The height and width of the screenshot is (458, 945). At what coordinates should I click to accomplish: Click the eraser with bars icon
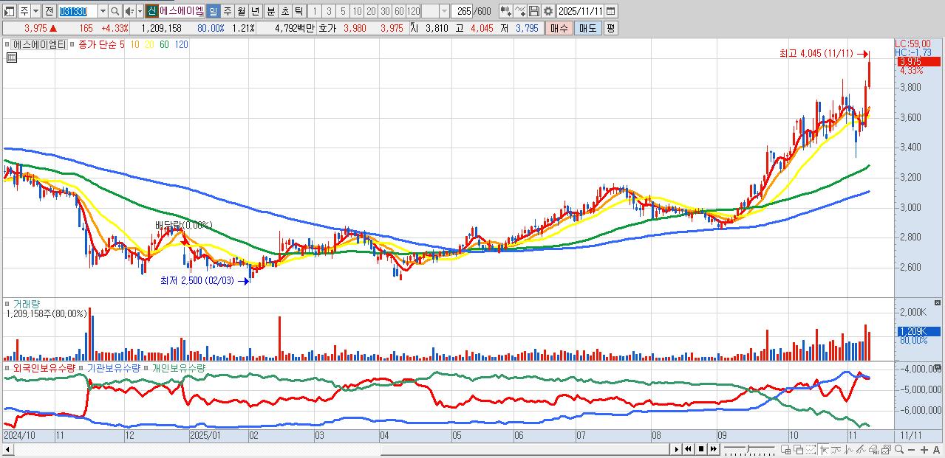(x=873, y=450)
